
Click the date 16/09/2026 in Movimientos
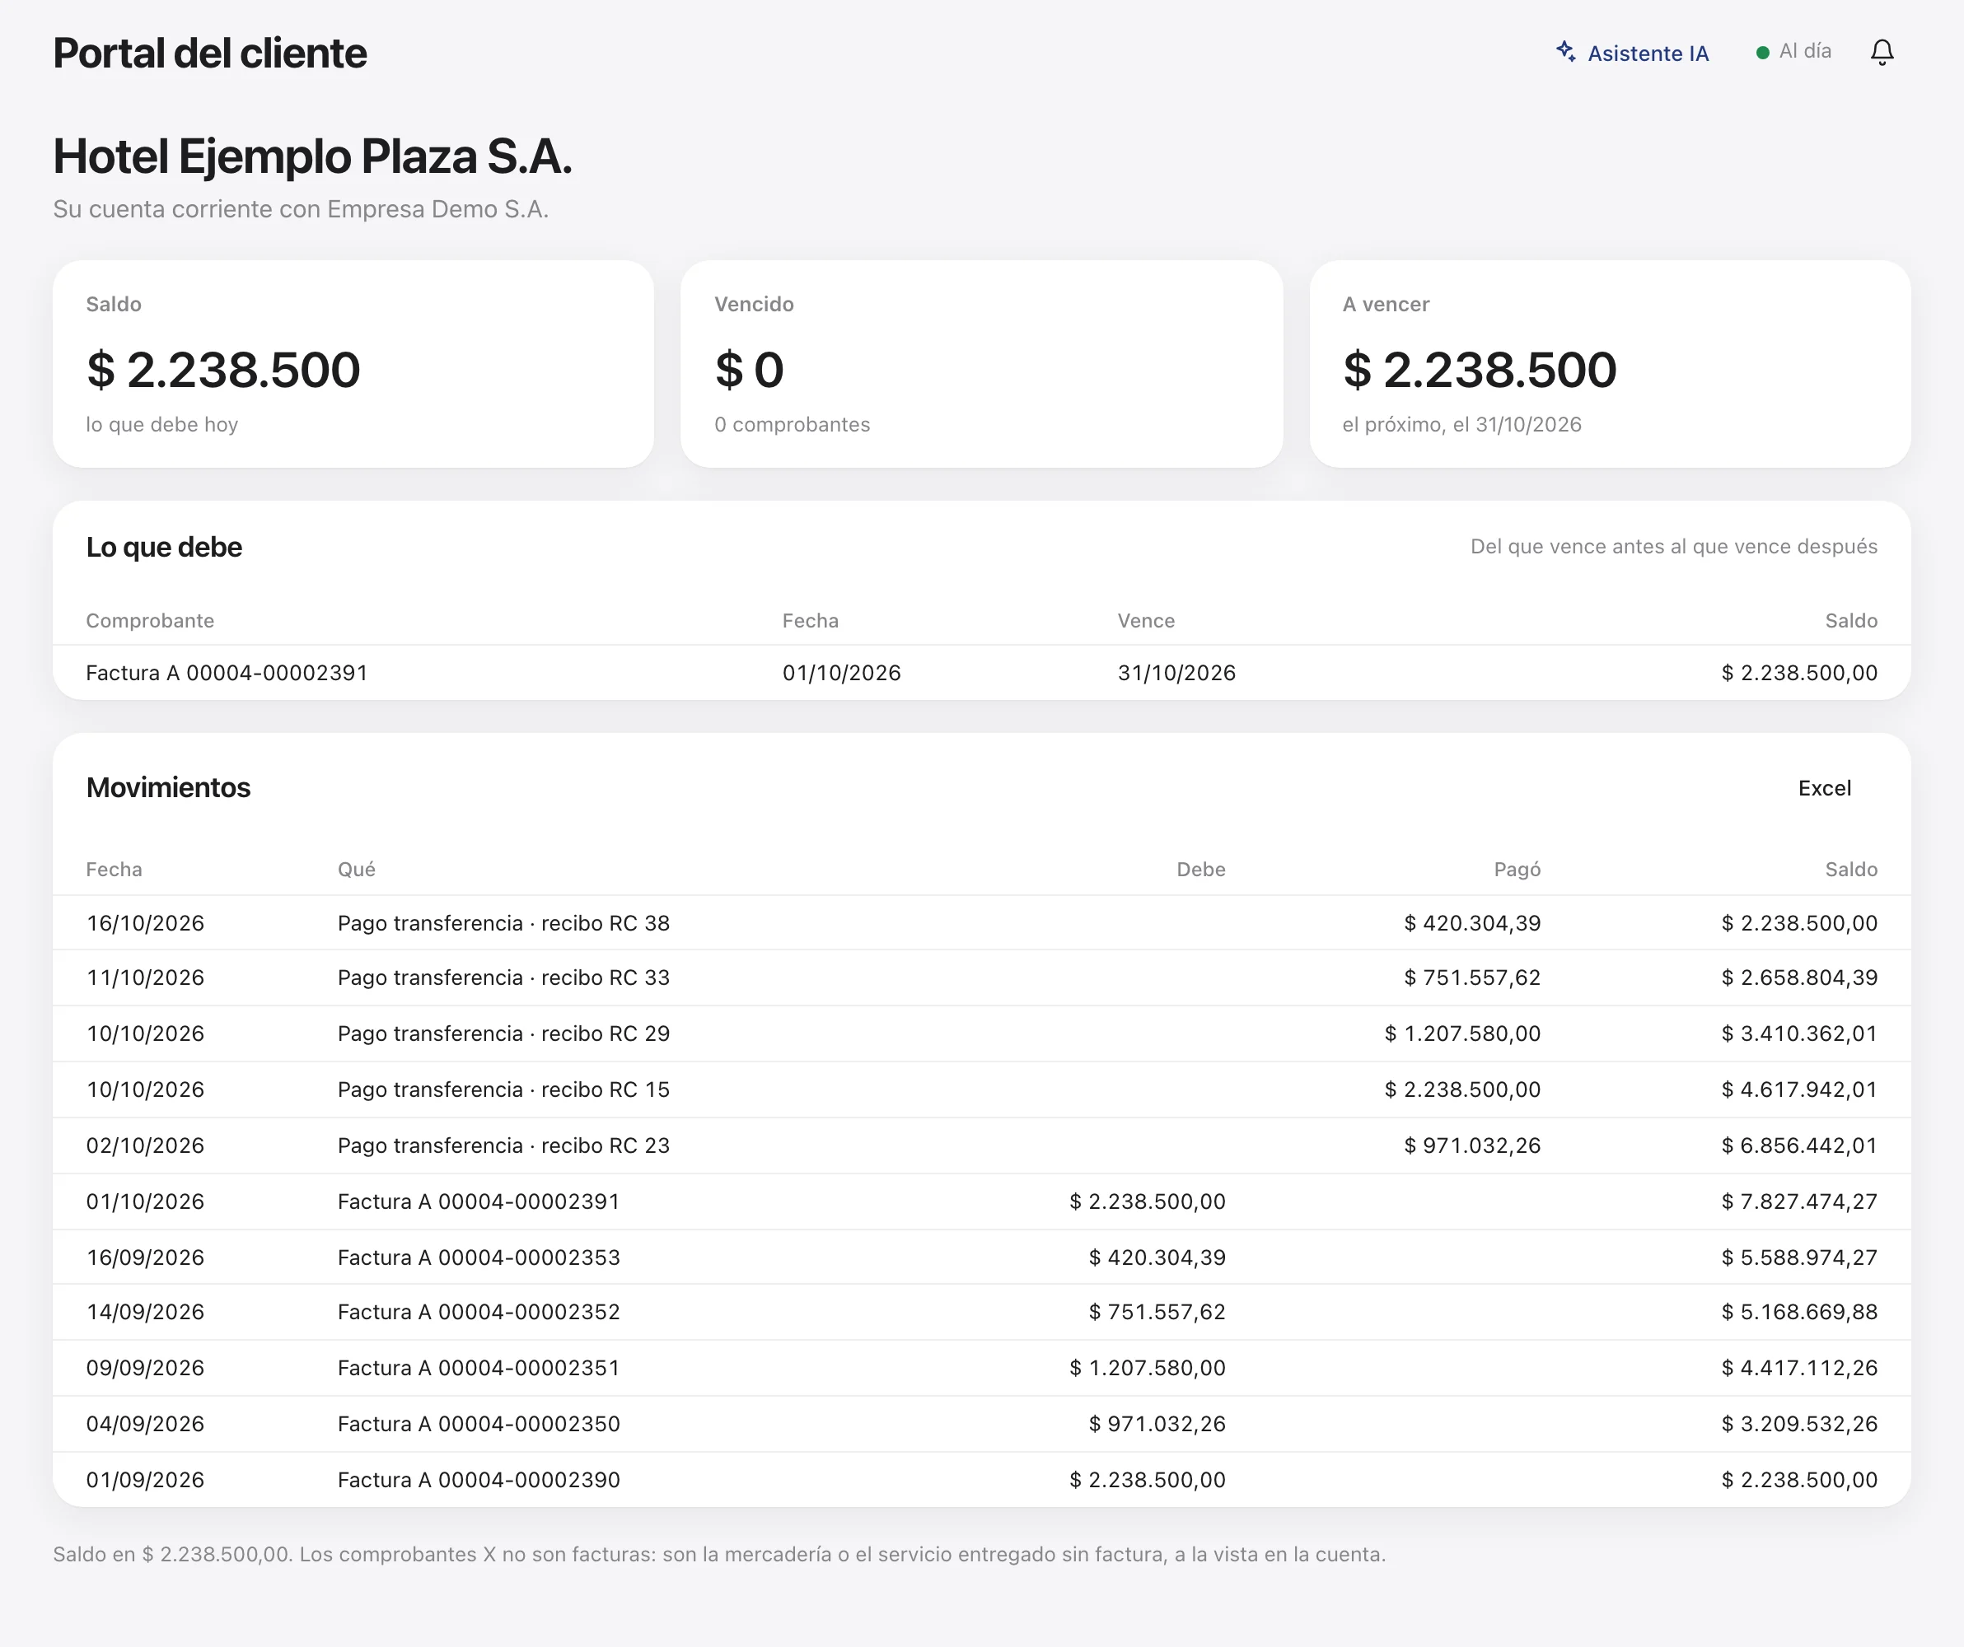click(145, 1258)
